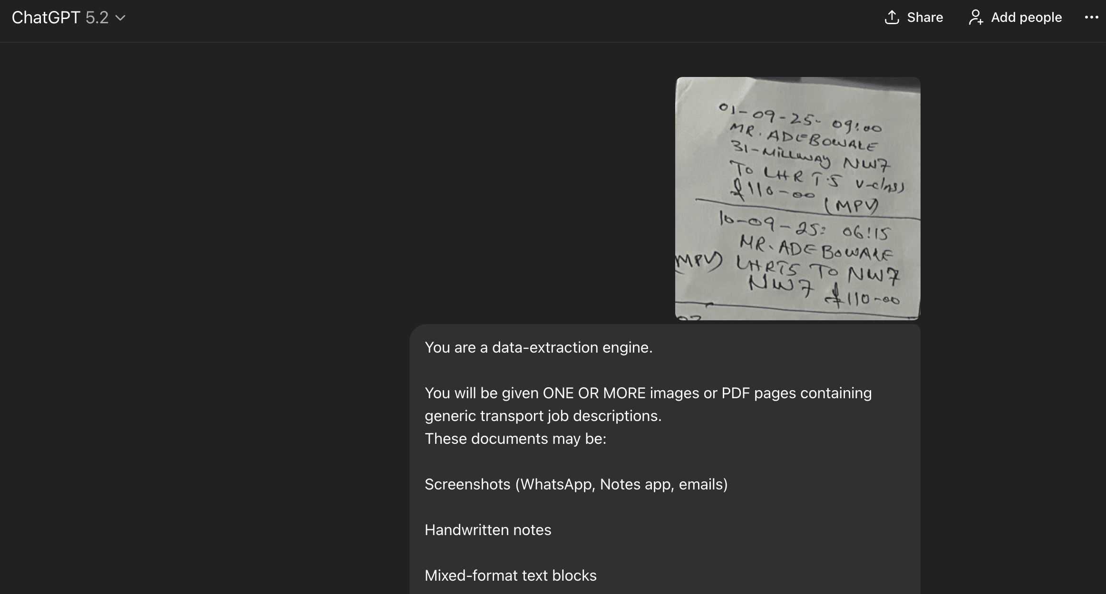The image size is (1106, 594).
Task: Click the Add people button text
Action: pos(1026,17)
